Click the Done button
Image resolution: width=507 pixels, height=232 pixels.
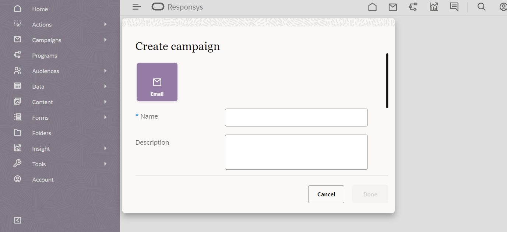point(370,194)
